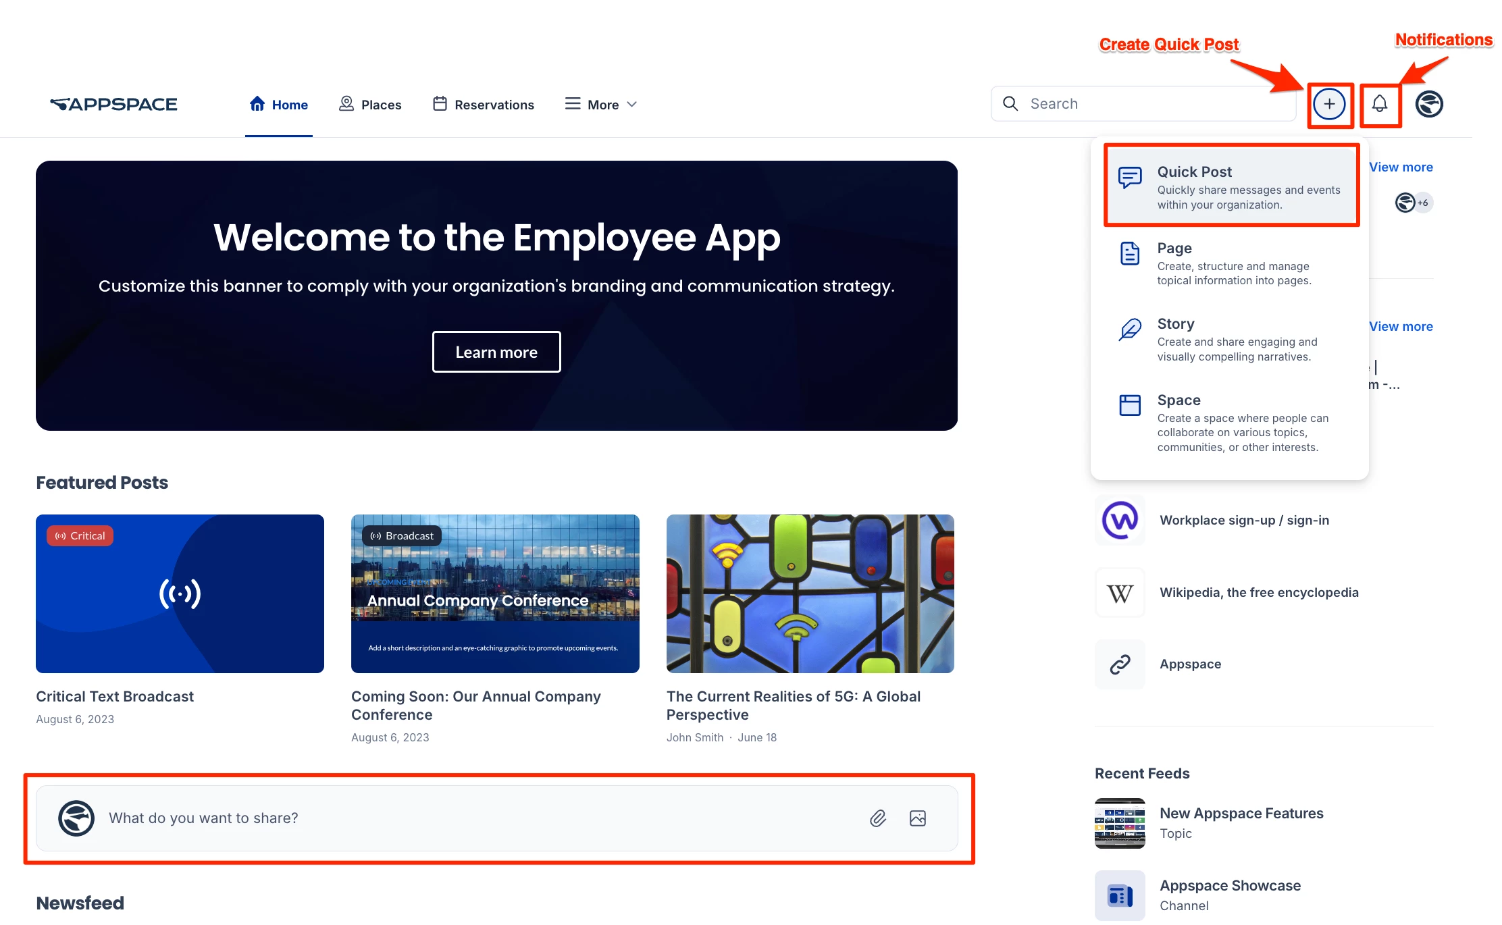Screen dimensions: 1502x925
Task: Click the plus create icon
Action: [1329, 104]
